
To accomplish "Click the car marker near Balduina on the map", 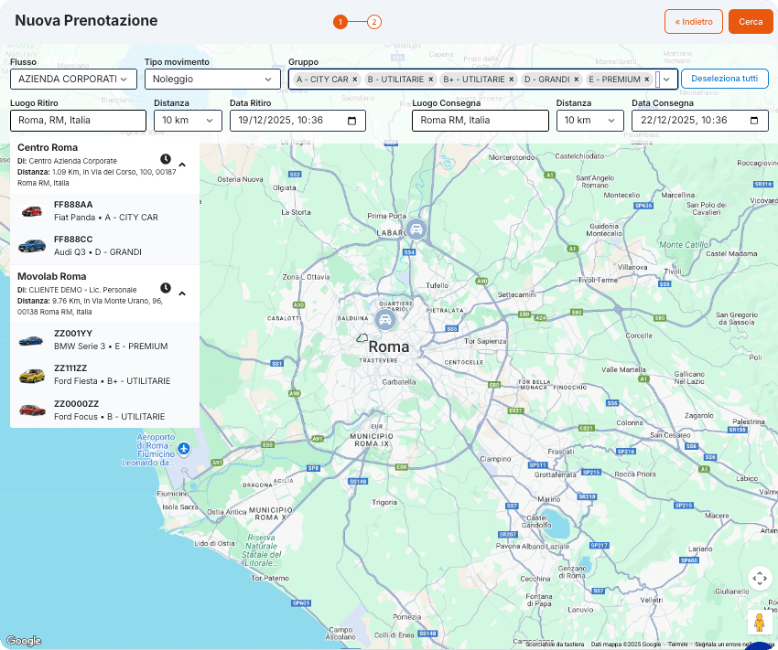I will point(386,320).
